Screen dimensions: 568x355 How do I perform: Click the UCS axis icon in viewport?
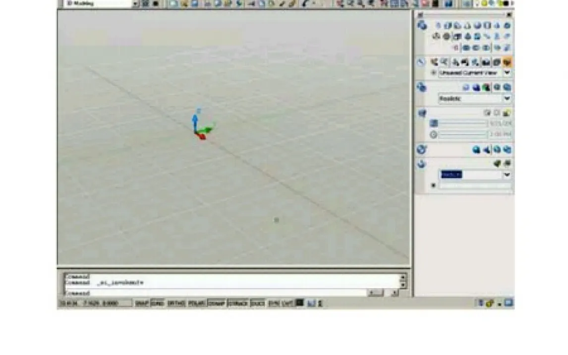pos(200,126)
